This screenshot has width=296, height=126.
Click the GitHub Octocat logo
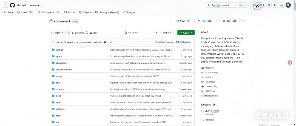click(12, 5)
